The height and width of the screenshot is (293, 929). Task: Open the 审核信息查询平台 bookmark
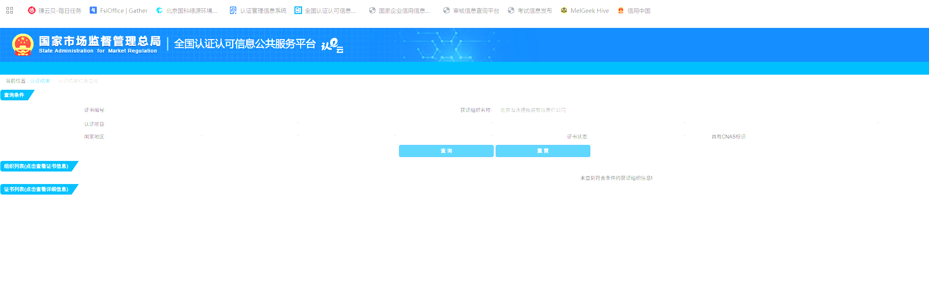471,11
